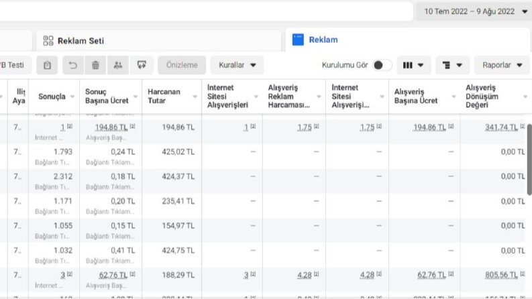Open the date range 10 Tem 2022 picker
The image size is (532, 299).
coord(474,11)
